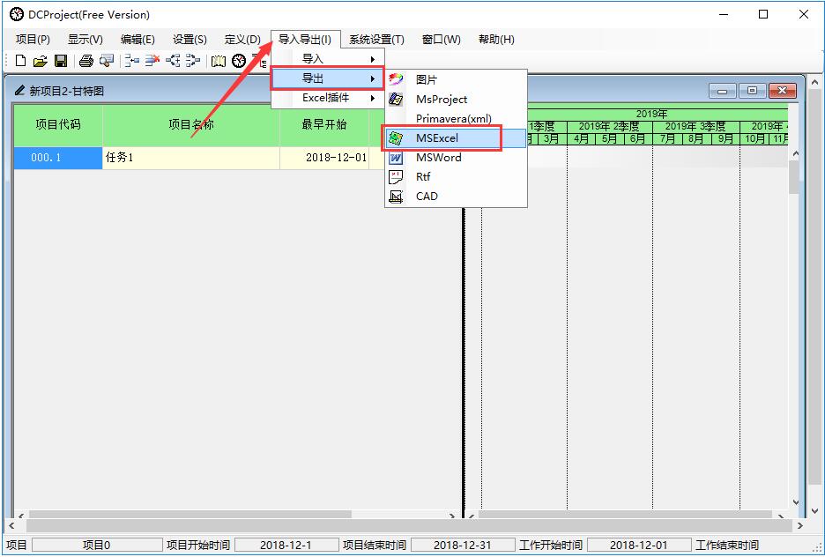Delete the selected task
Screen dimensions: 825x557
coord(151,60)
